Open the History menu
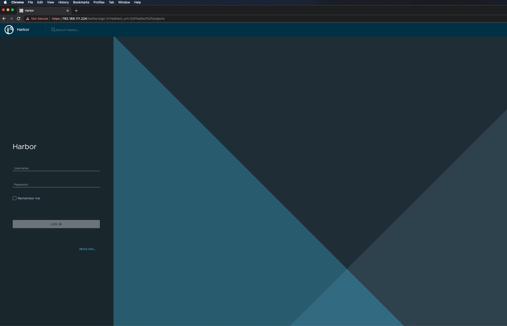The width and height of the screenshot is (507, 326). click(x=63, y=2)
